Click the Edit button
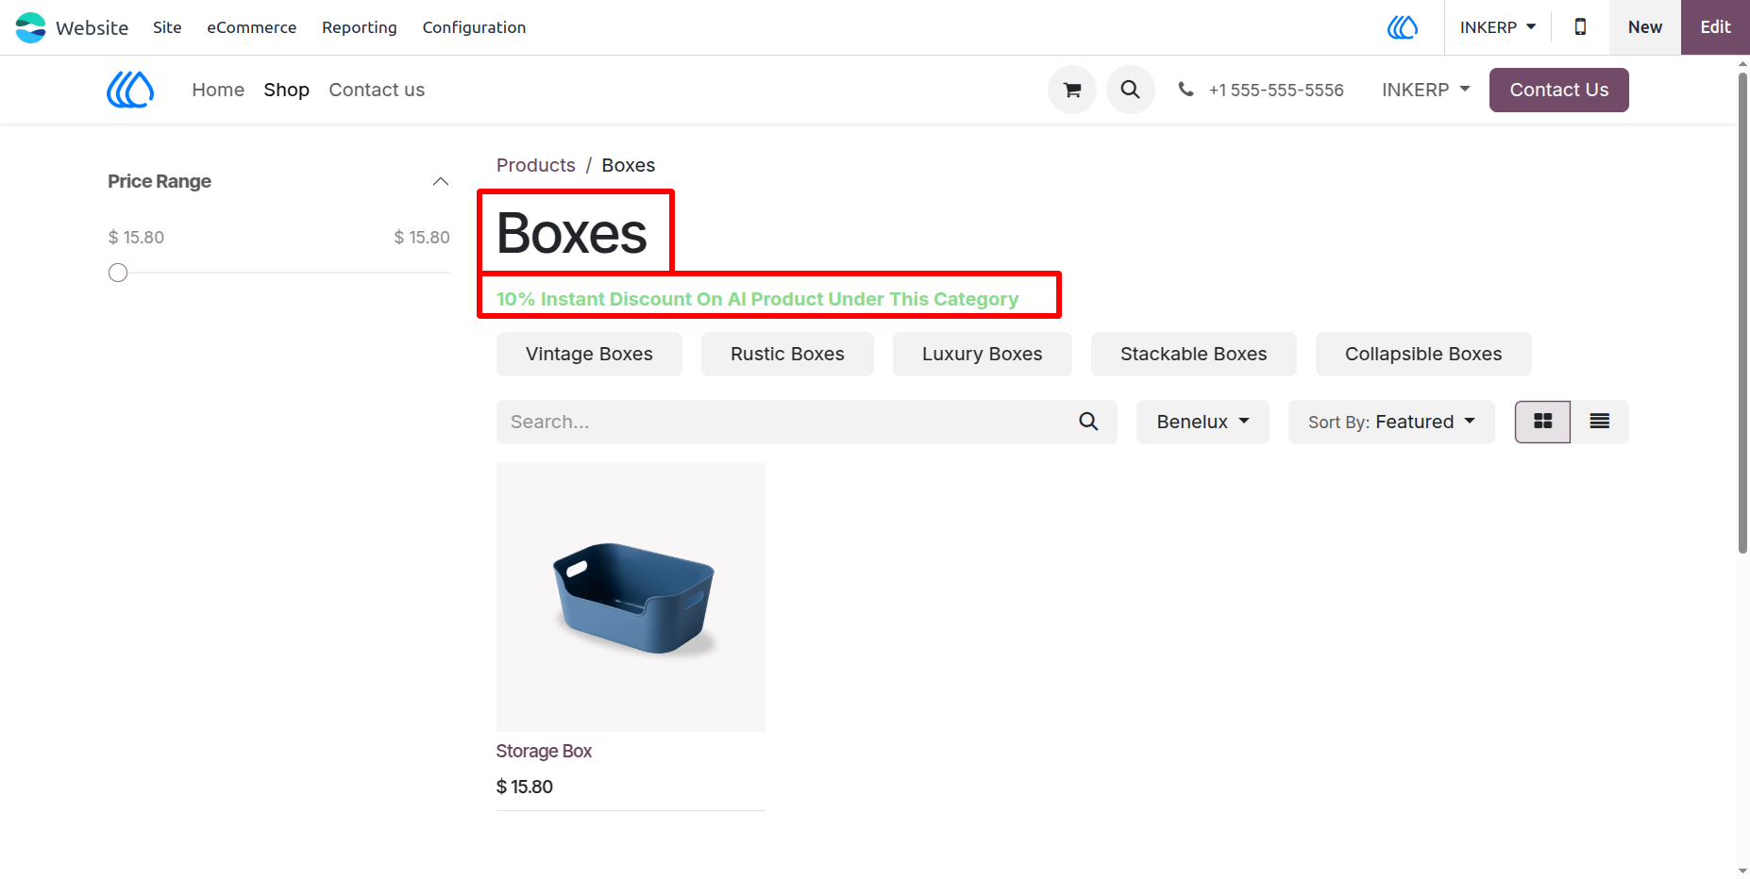 point(1715,27)
